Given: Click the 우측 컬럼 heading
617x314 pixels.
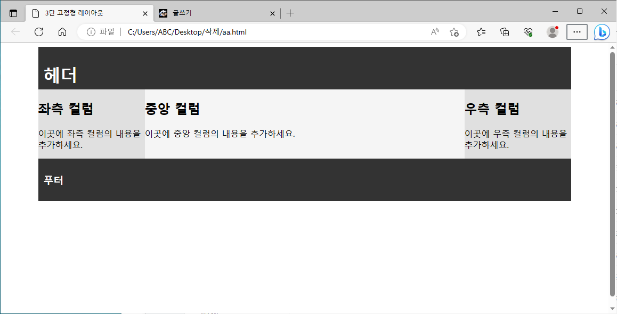Looking at the screenshot, I should pyautogui.click(x=492, y=109).
